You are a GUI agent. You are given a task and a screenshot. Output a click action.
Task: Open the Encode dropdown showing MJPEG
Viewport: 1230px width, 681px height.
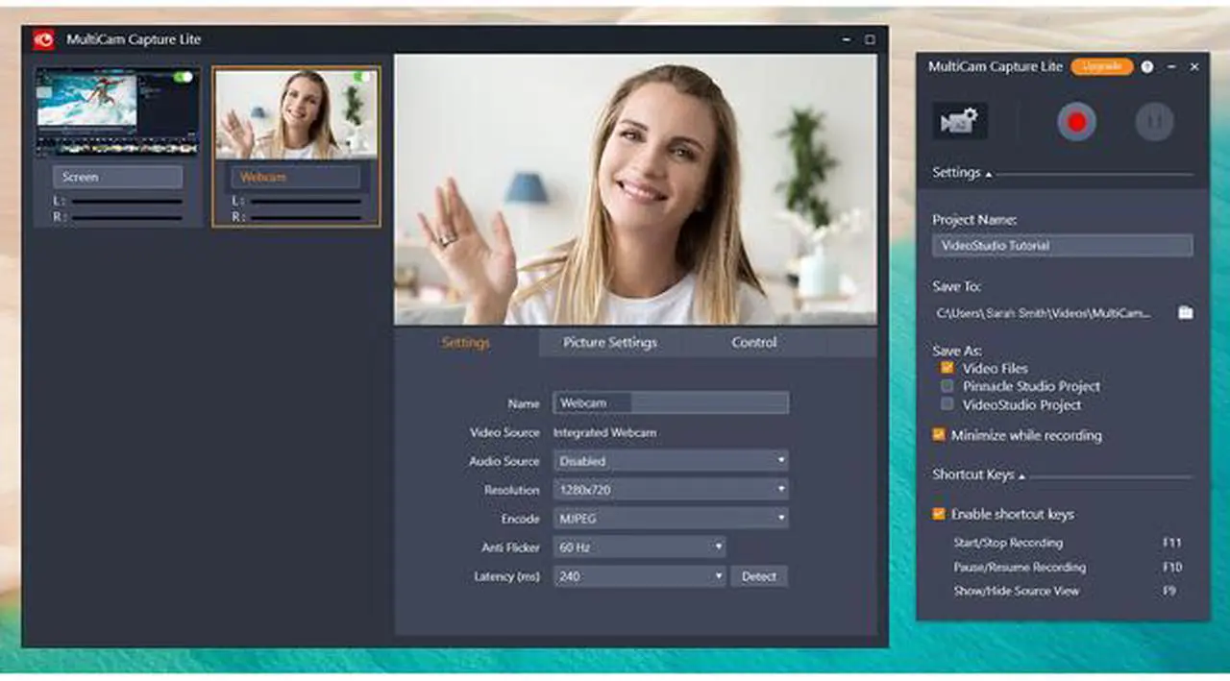pyautogui.click(x=671, y=519)
